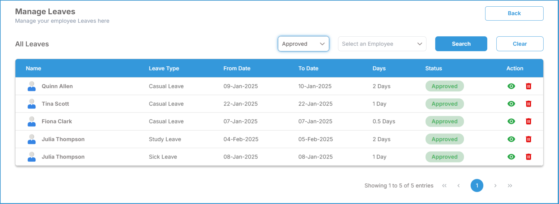Open the Approved status filter dropdown

point(303,44)
